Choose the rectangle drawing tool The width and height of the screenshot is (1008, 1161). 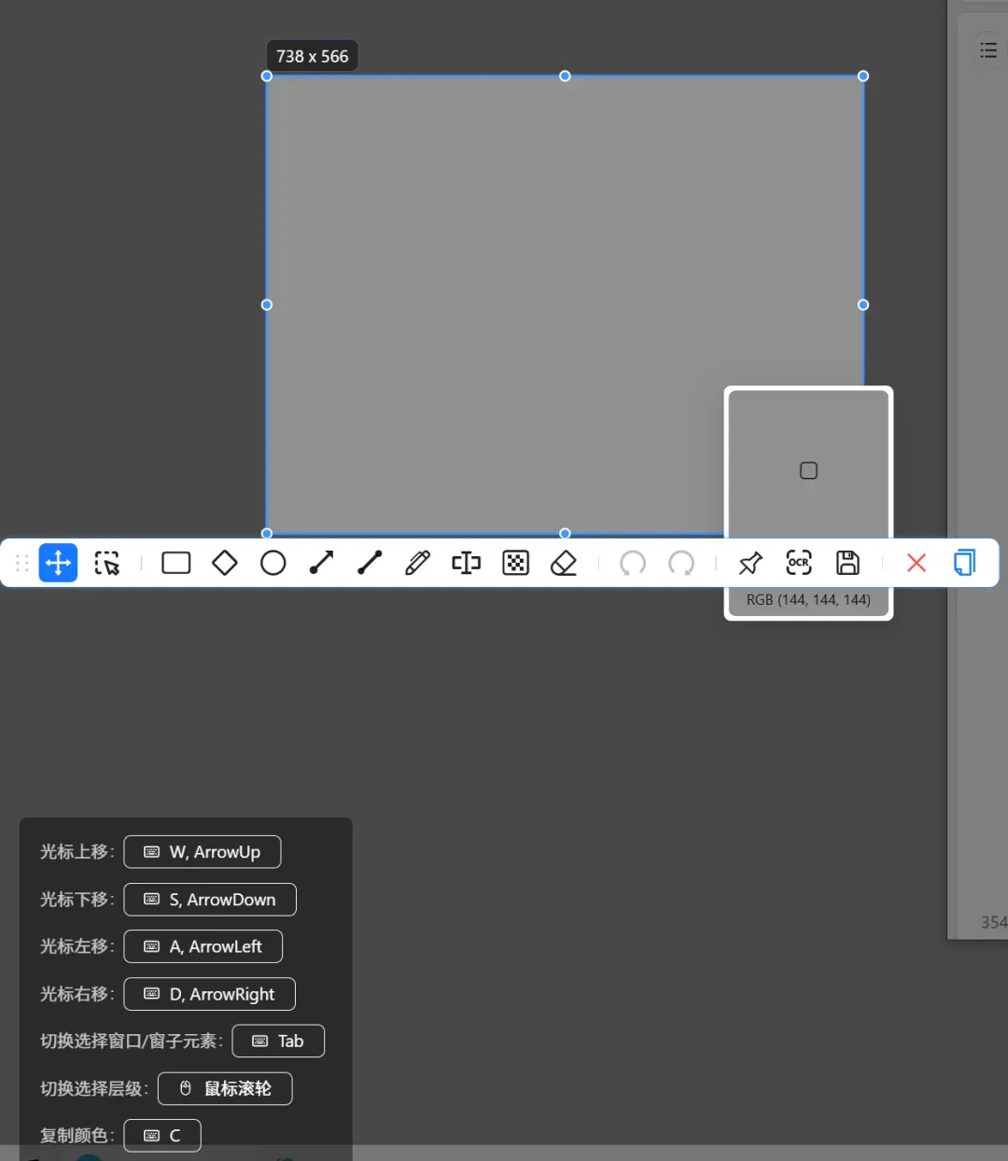point(176,563)
